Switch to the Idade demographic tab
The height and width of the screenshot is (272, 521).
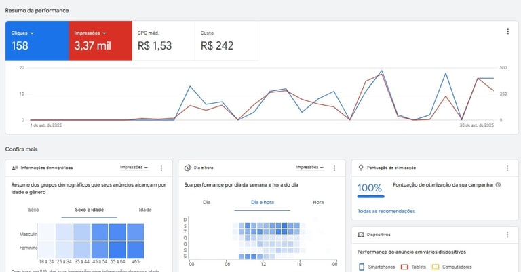145,210
